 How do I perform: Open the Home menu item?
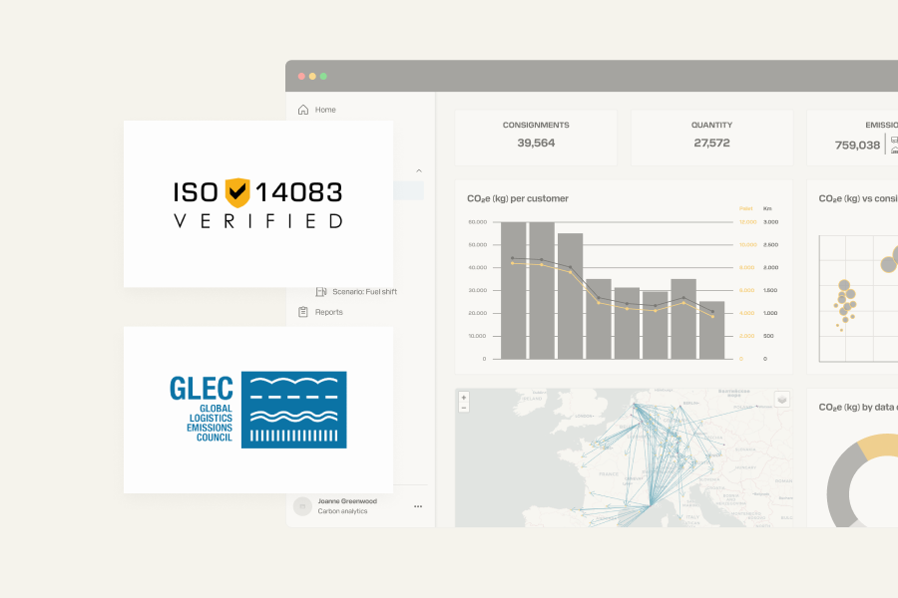coord(325,110)
